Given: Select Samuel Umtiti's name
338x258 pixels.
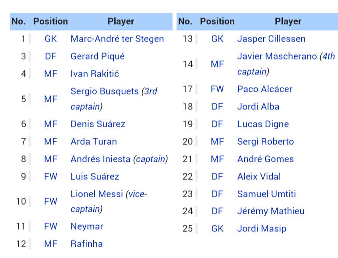Looking at the screenshot, I should point(267,194).
